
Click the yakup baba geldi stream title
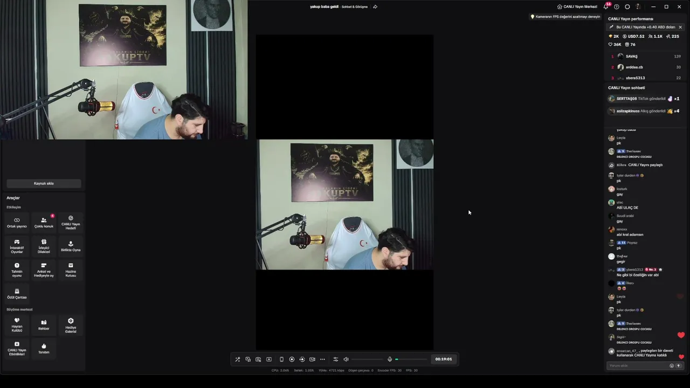(x=324, y=6)
